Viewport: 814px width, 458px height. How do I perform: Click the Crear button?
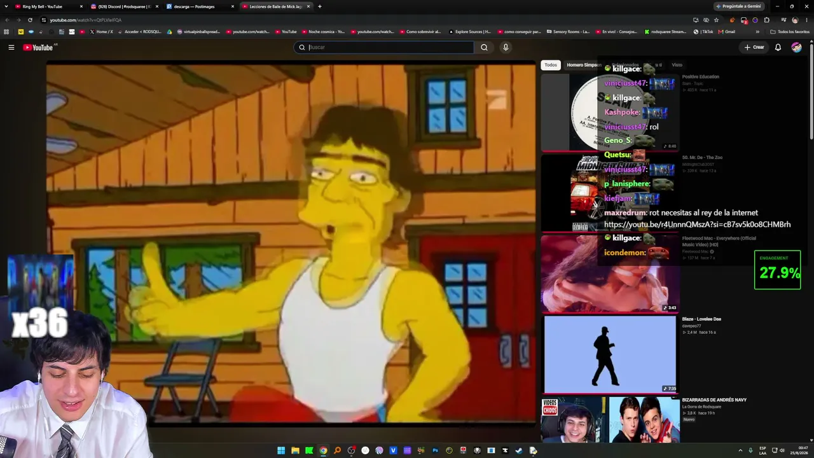754,47
